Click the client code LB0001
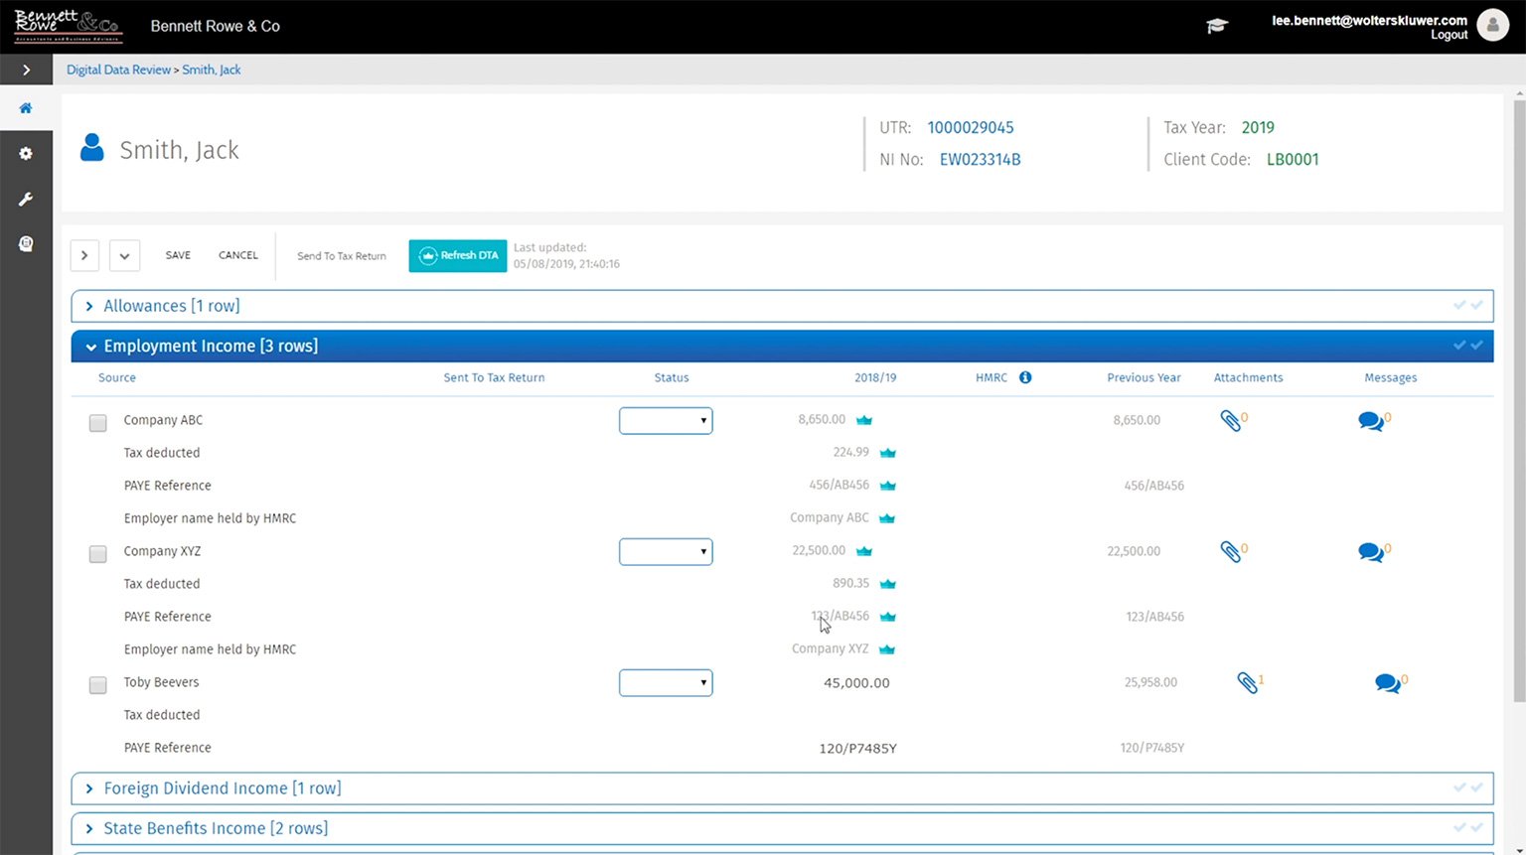 coord(1293,159)
